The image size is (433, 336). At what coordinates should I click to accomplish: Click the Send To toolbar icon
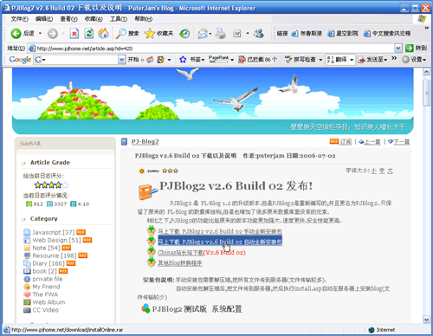[x=361, y=60]
